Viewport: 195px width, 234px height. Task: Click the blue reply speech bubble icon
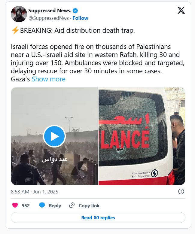point(42,205)
